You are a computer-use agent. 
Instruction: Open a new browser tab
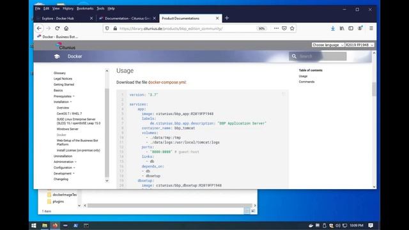click(x=227, y=18)
